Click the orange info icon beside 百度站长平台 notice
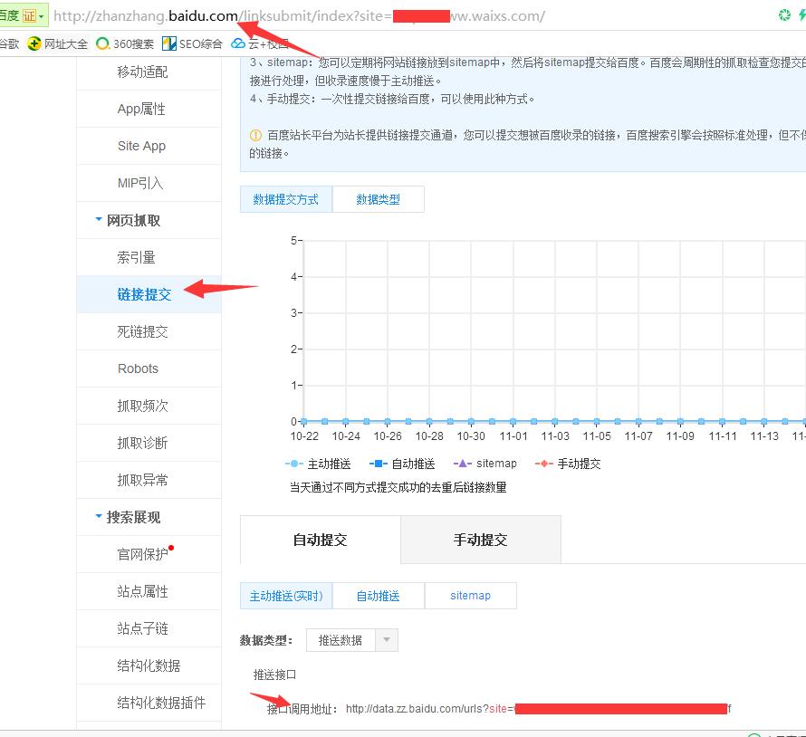The height and width of the screenshot is (737, 806). click(x=255, y=135)
